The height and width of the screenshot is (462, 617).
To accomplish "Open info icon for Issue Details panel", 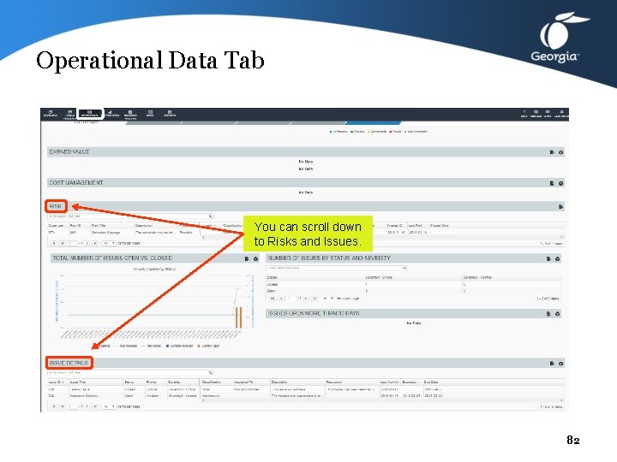I will pos(560,364).
